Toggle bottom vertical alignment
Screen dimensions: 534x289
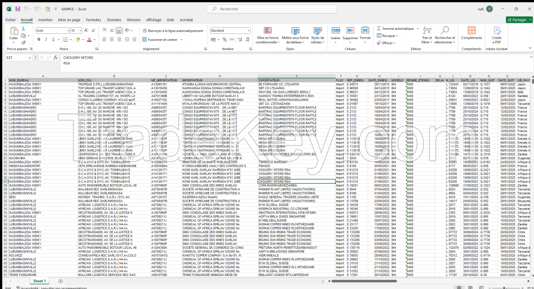119,30
